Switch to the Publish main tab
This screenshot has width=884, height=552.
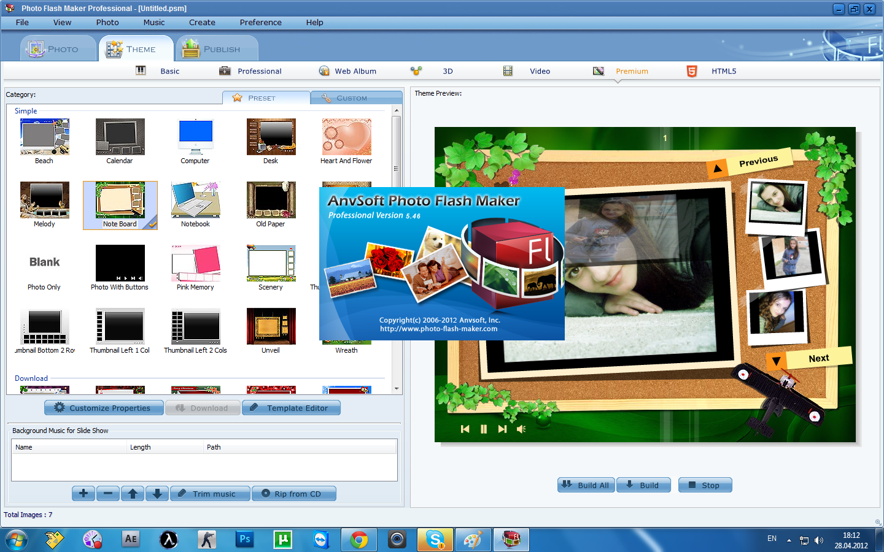(x=217, y=48)
